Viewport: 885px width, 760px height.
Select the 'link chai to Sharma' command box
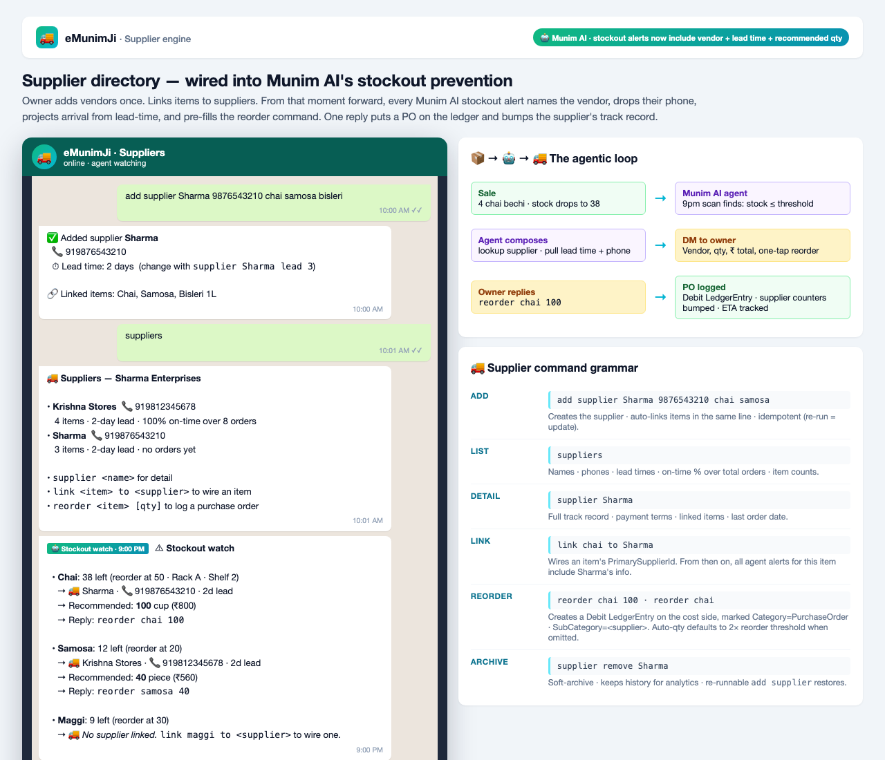699,545
